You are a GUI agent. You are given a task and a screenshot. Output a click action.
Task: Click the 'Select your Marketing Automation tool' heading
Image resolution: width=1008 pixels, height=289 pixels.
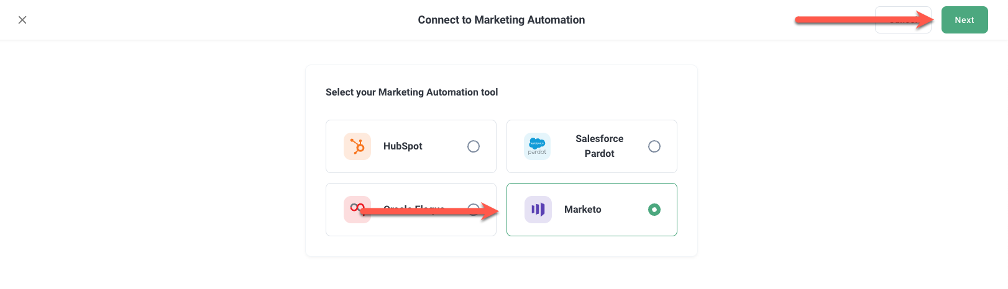411,92
